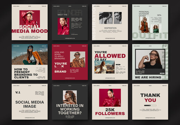This screenshot has height=125, width=180.
Task: Click the small pill button on Allowed card
Action: [x=118, y=65]
